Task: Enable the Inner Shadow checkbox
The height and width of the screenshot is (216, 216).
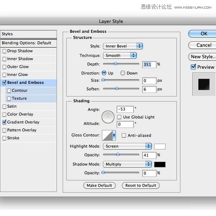Action: 4,59
